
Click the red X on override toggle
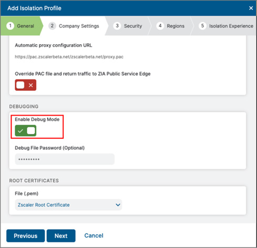31,85
